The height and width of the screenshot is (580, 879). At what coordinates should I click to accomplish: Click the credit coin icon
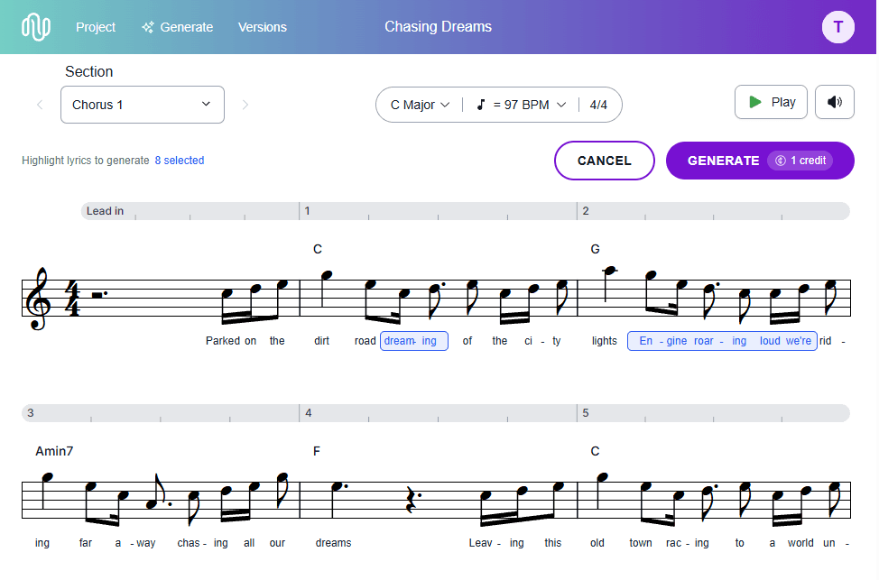781,161
